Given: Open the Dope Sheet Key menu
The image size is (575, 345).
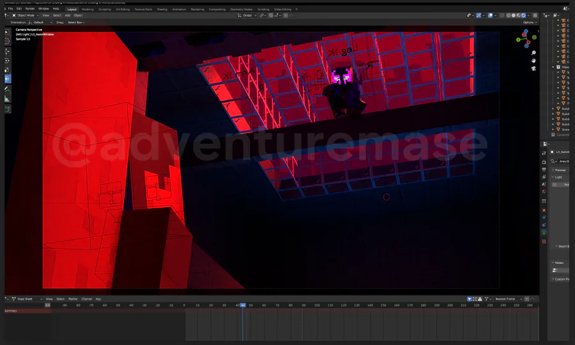Looking at the screenshot, I should pyautogui.click(x=98, y=299).
